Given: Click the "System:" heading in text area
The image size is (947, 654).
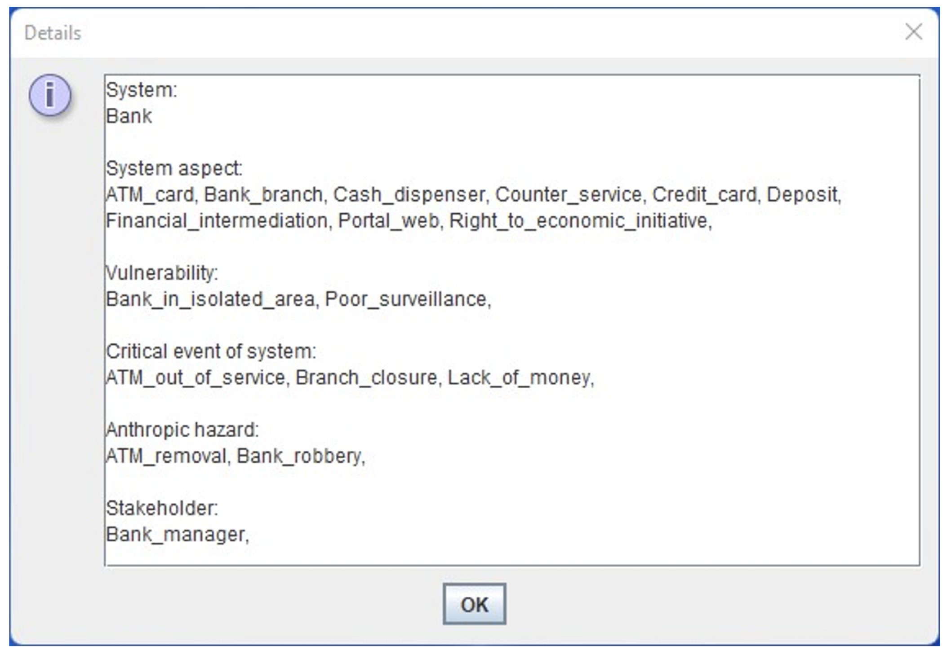Looking at the screenshot, I should click(x=142, y=90).
